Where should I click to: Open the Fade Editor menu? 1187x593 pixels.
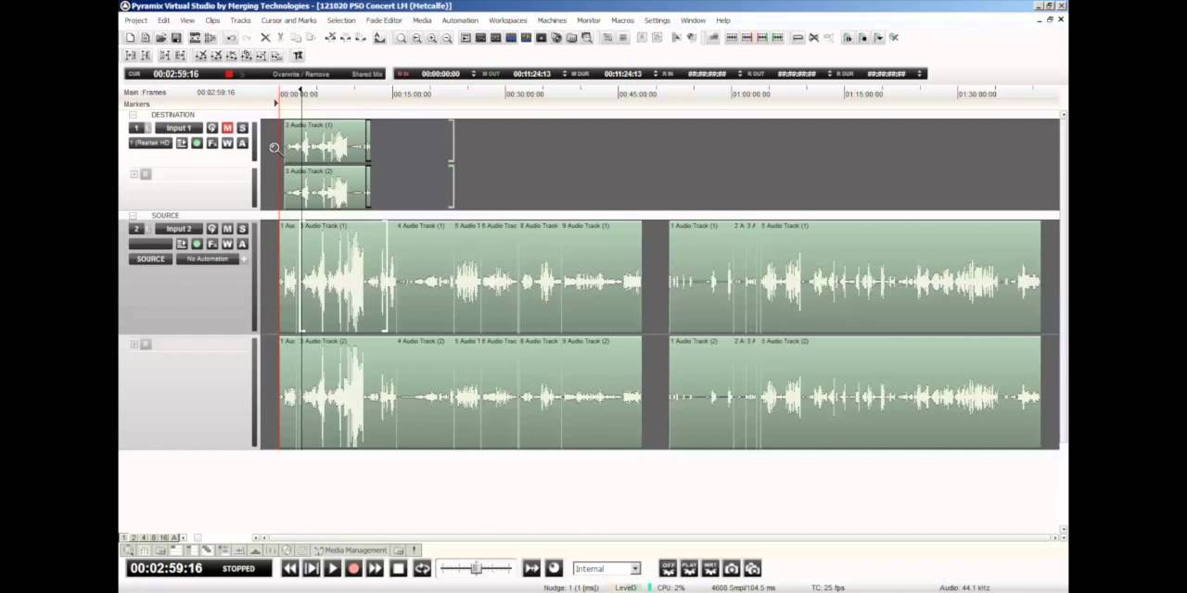click(384, 20)
